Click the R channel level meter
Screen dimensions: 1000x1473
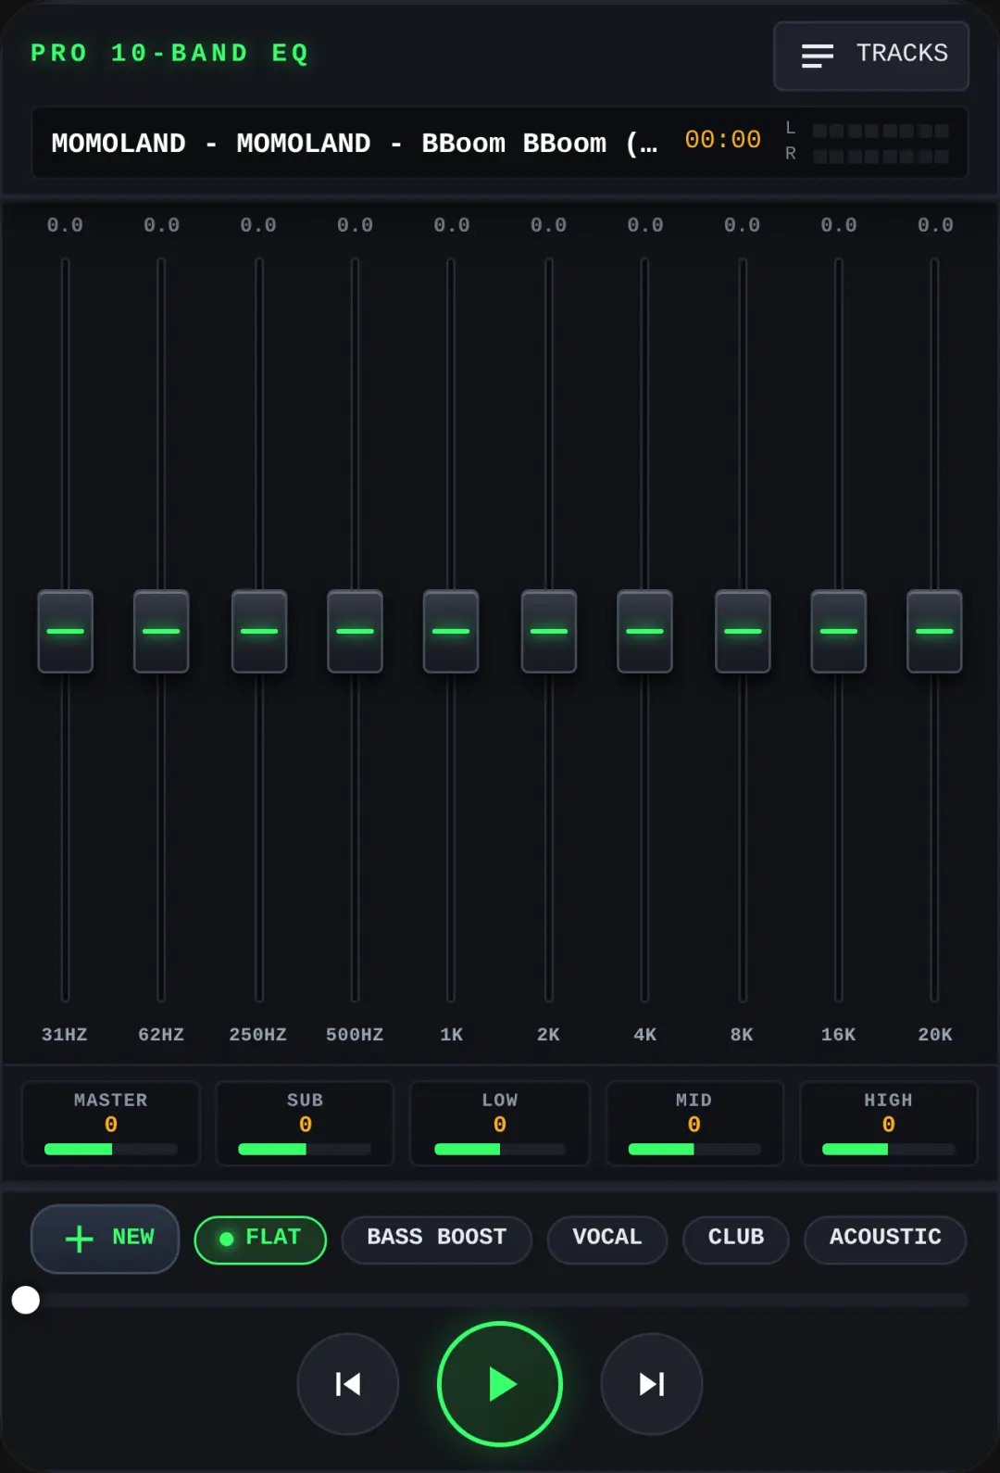(881, 157)
